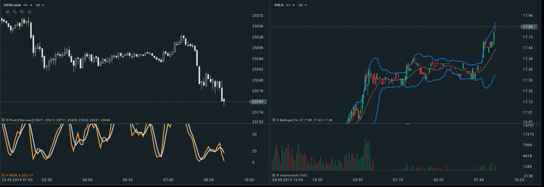Remove the Pivot Fibonacci indicator
The height and width of the screenshot is (187, 544).
7,120
